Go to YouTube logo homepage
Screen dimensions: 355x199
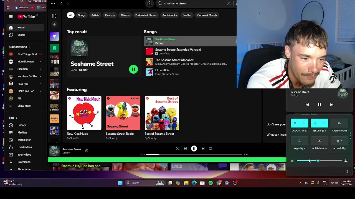[26, 17]
